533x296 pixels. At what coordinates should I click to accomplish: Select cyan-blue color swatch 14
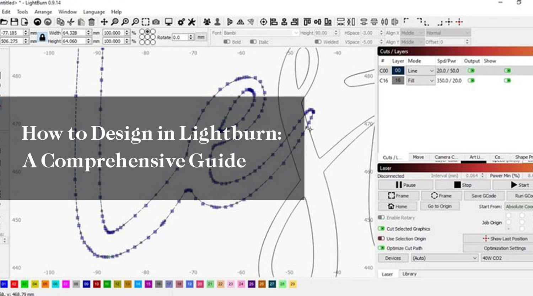pyautogui.click(x=138, y=284)
